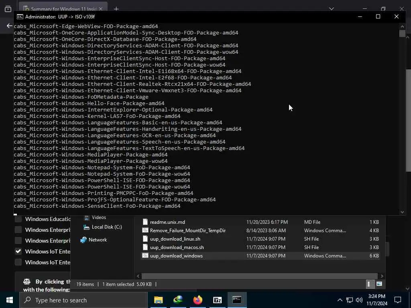Click the InternetExplorer-Optional-Package console line

(113, 110)
